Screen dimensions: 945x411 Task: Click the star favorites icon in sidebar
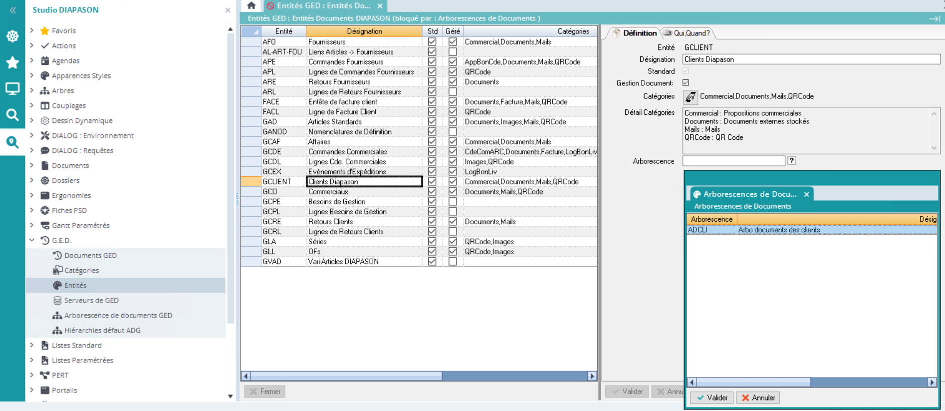(12, 62)
